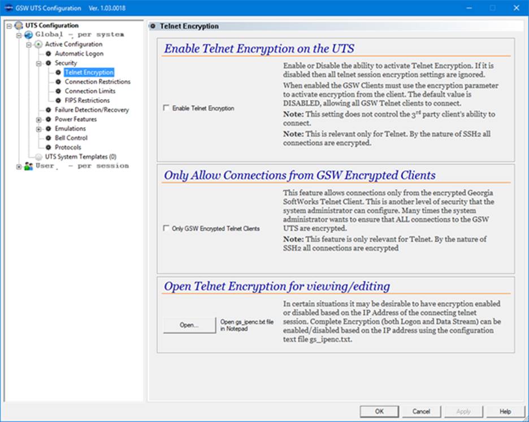Click the UTS System Templates circle icon
This screenshot has width=529, height=422.
click(39, 157)
